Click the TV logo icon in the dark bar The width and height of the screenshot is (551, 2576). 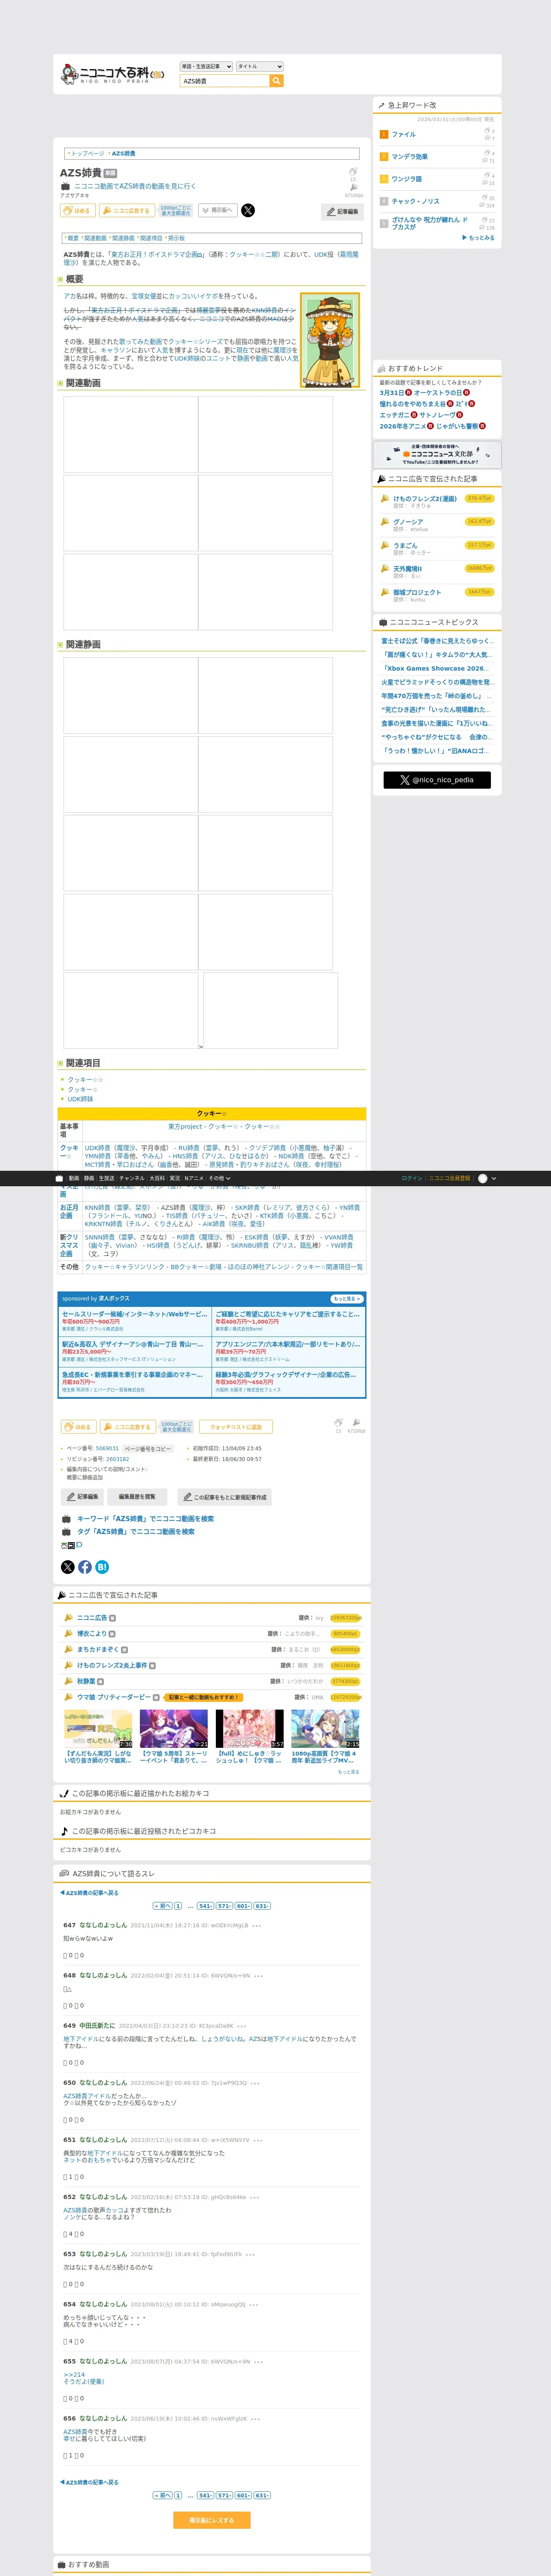59,1178
